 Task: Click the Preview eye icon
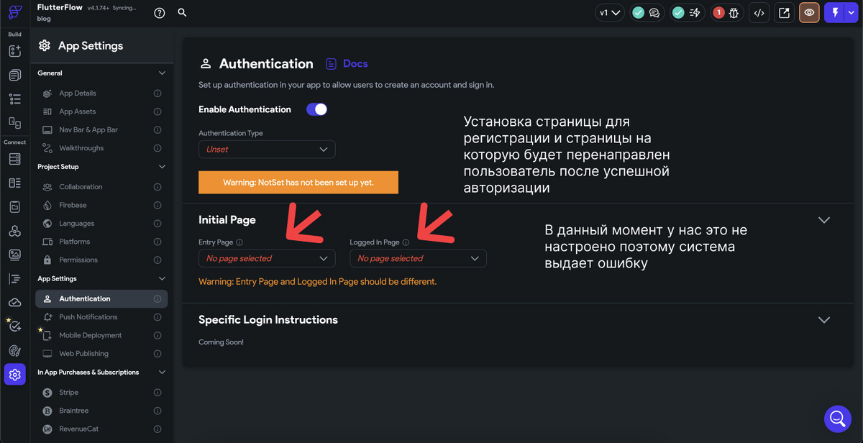pos(809,12)
